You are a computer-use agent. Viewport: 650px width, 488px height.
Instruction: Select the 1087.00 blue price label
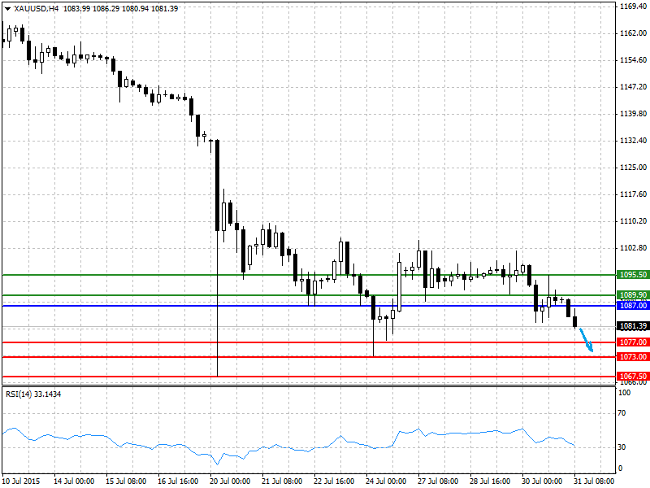coord(633,306)
